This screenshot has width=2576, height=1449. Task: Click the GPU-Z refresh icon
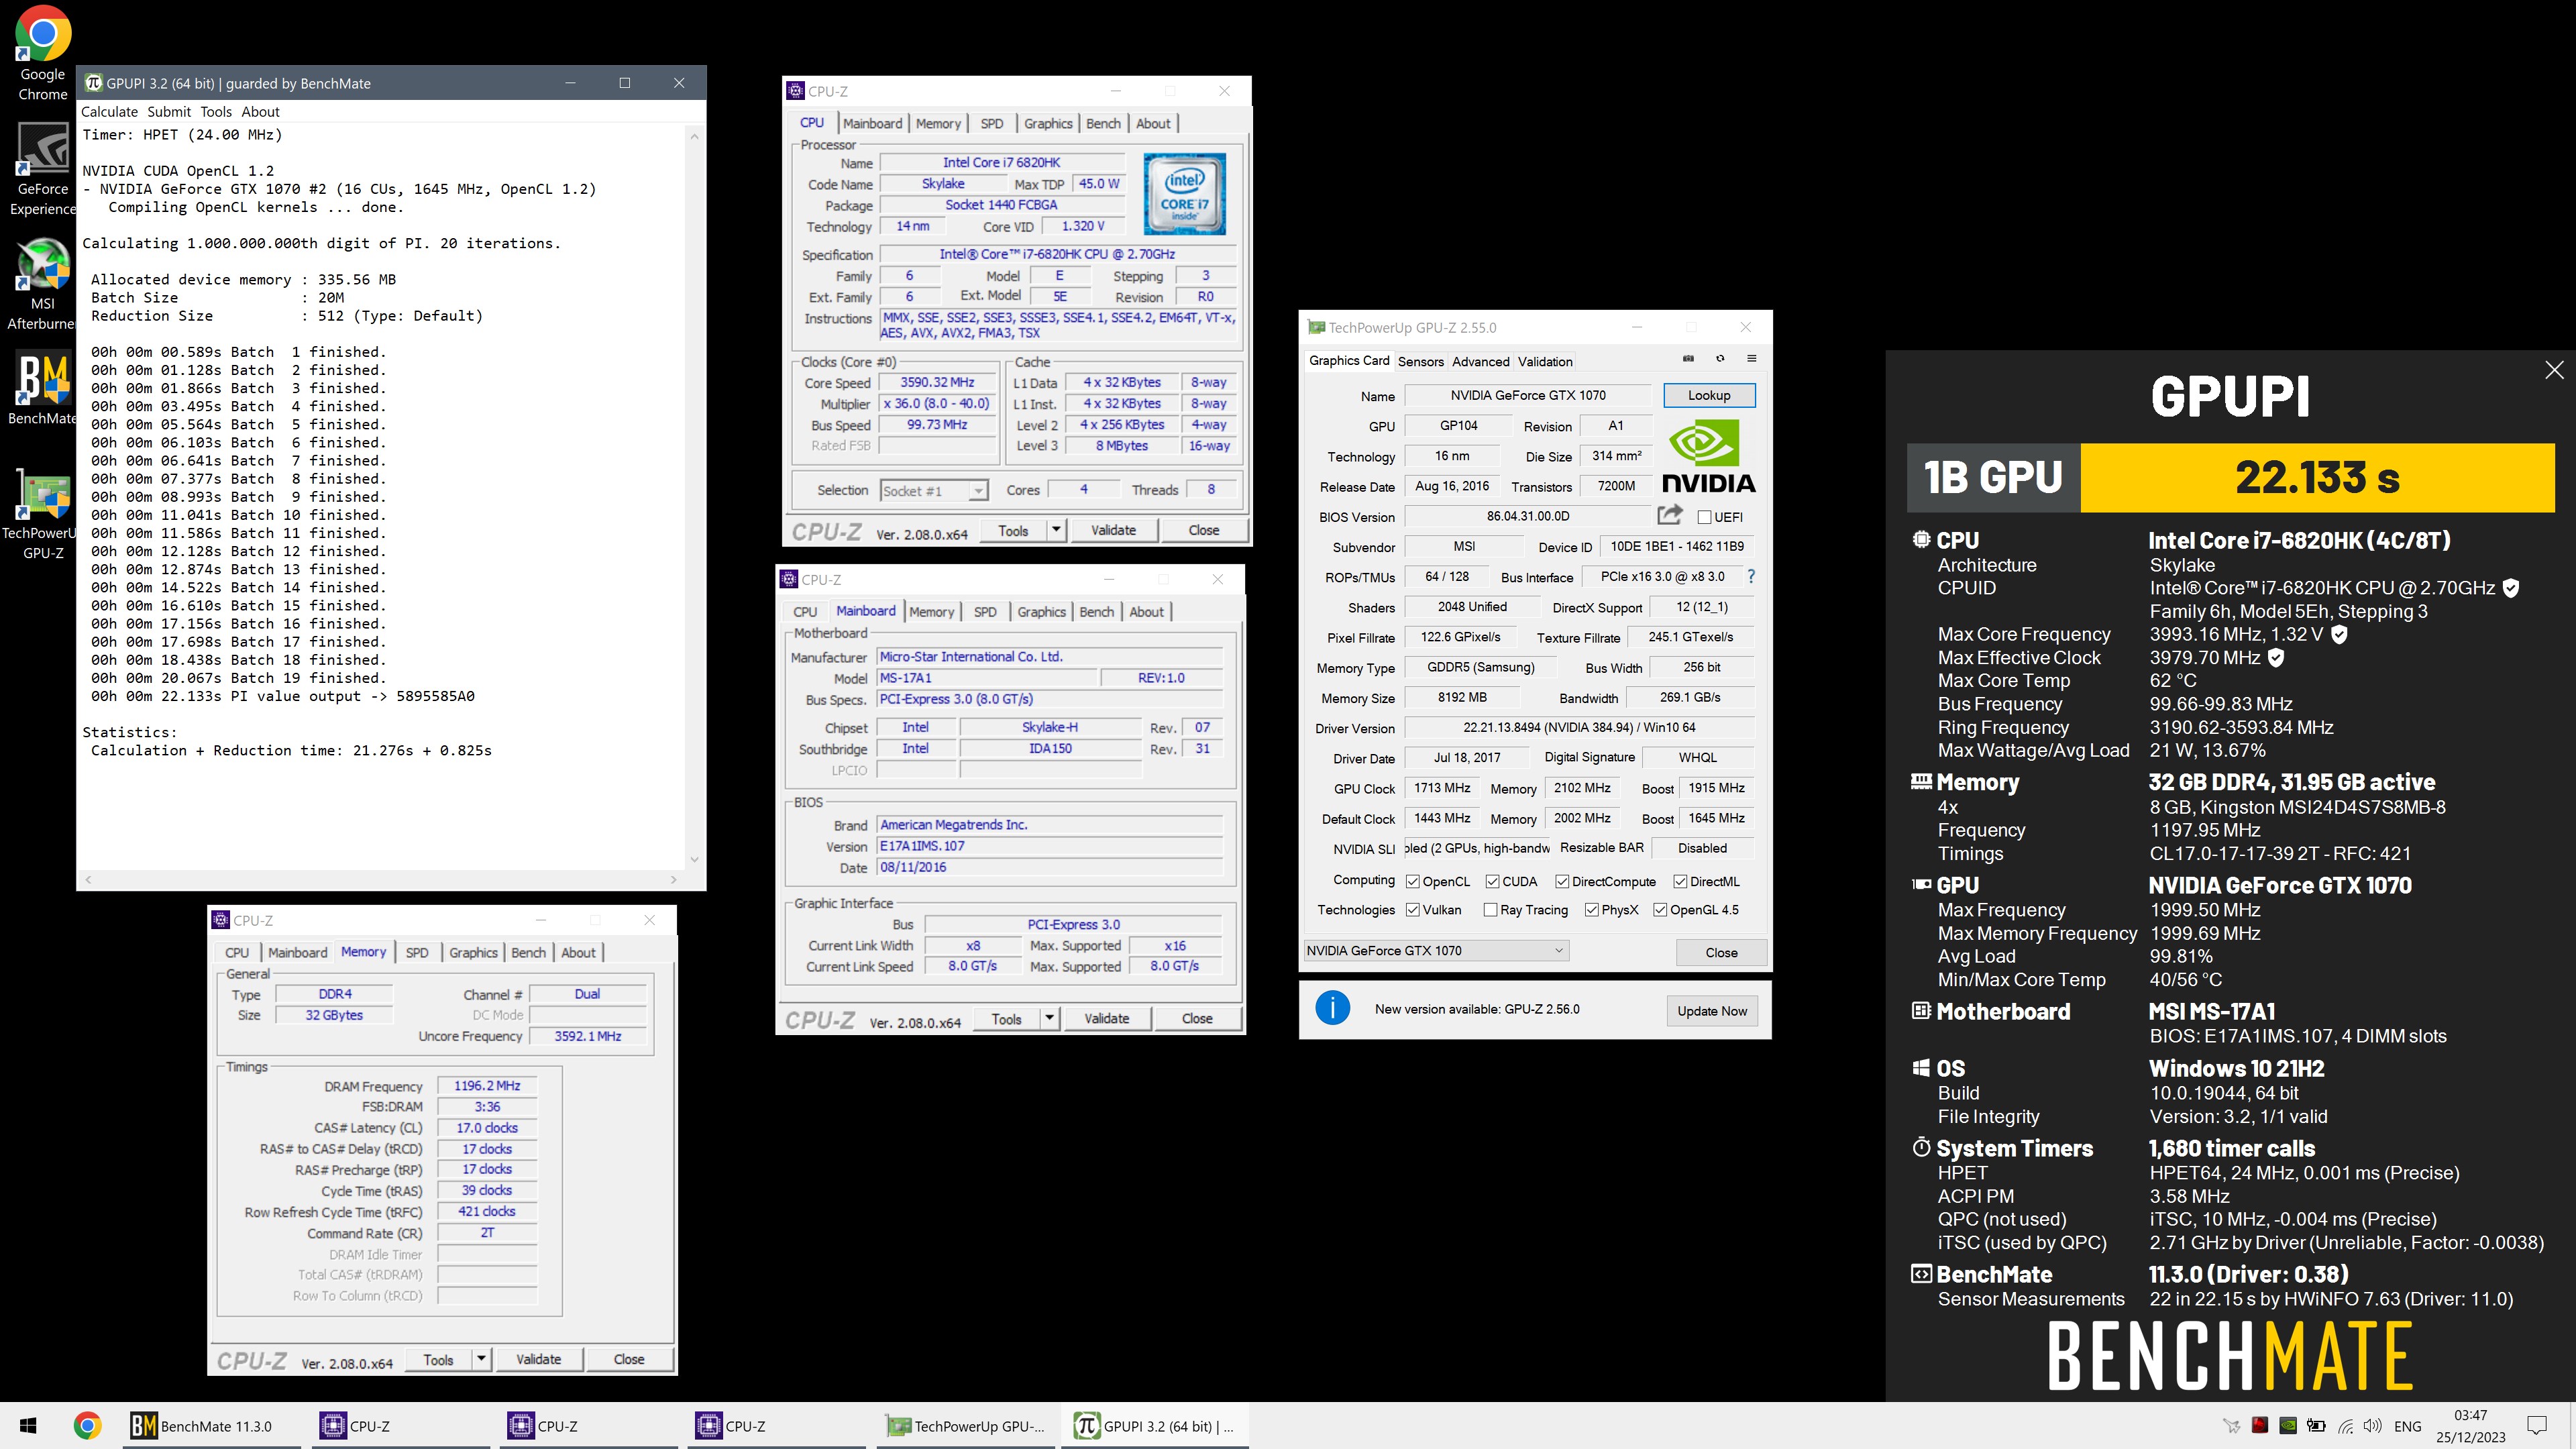pyautogui.click(x=1720, y=359)
